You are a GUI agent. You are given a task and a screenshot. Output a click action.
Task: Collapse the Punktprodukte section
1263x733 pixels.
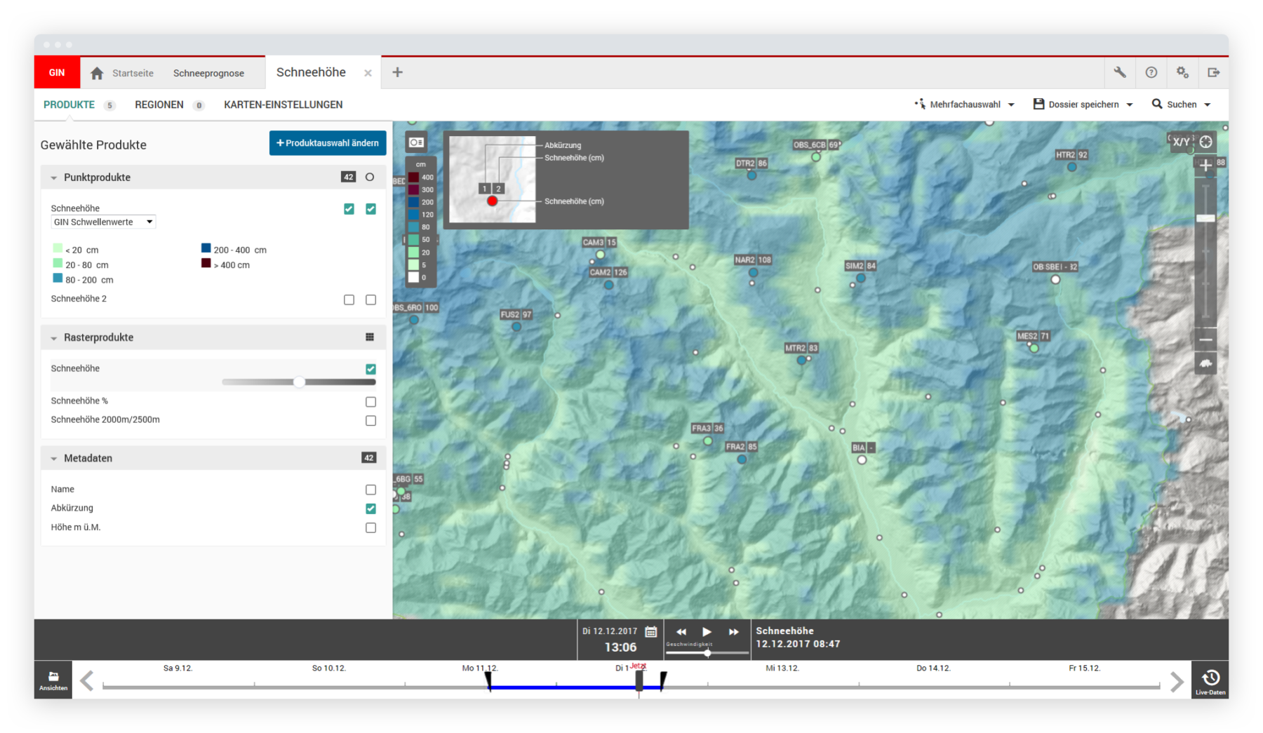pyautogui.click(x=54, y=178)
